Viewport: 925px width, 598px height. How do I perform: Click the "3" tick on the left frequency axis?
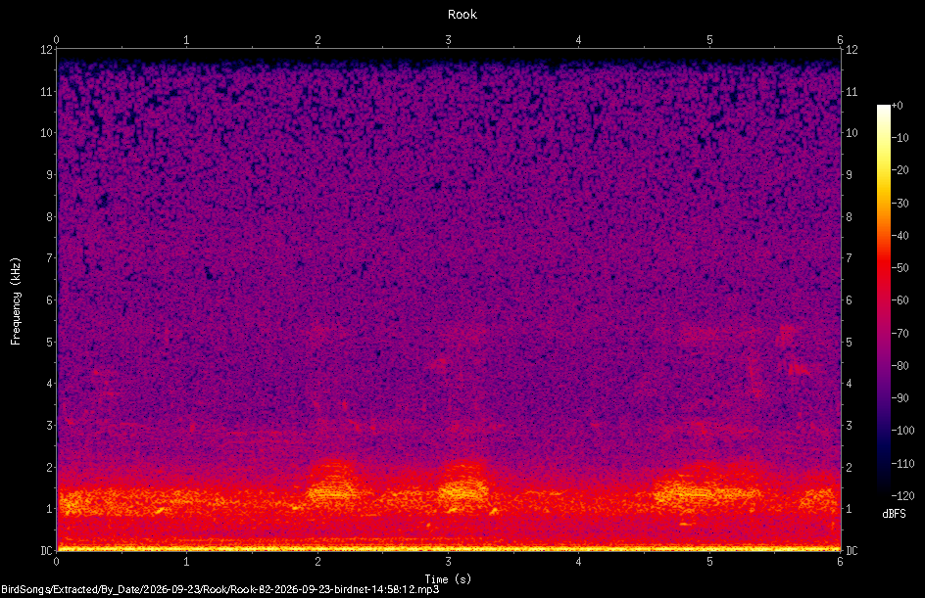tap(50, 426)
